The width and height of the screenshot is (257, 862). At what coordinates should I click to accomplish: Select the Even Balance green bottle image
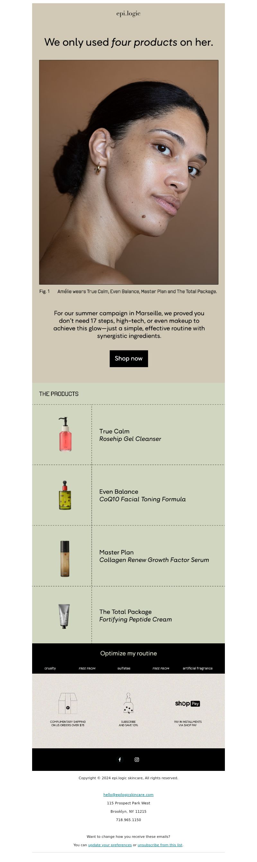(65, 495)
